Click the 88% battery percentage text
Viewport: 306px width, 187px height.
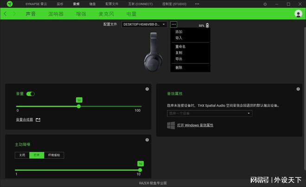click(x=201, y=26)
